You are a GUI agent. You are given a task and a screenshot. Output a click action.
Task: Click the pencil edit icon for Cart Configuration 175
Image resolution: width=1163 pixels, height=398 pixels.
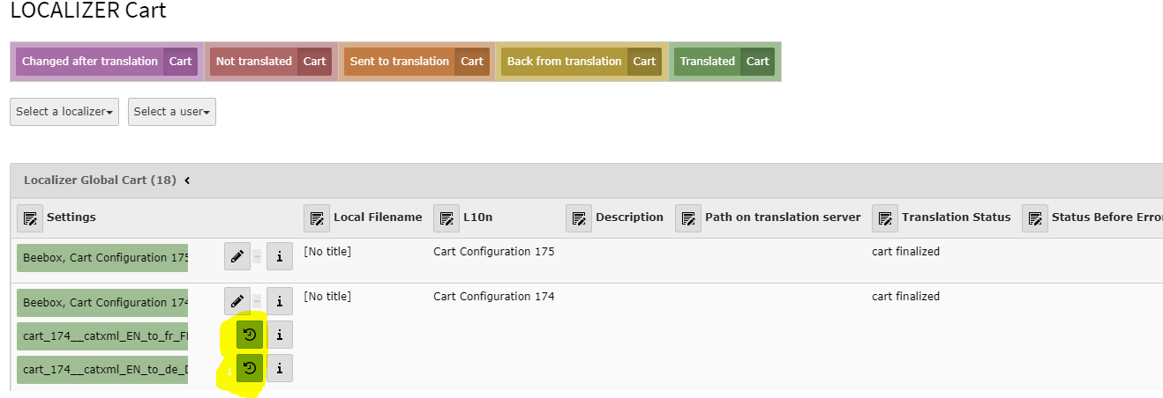236,256
